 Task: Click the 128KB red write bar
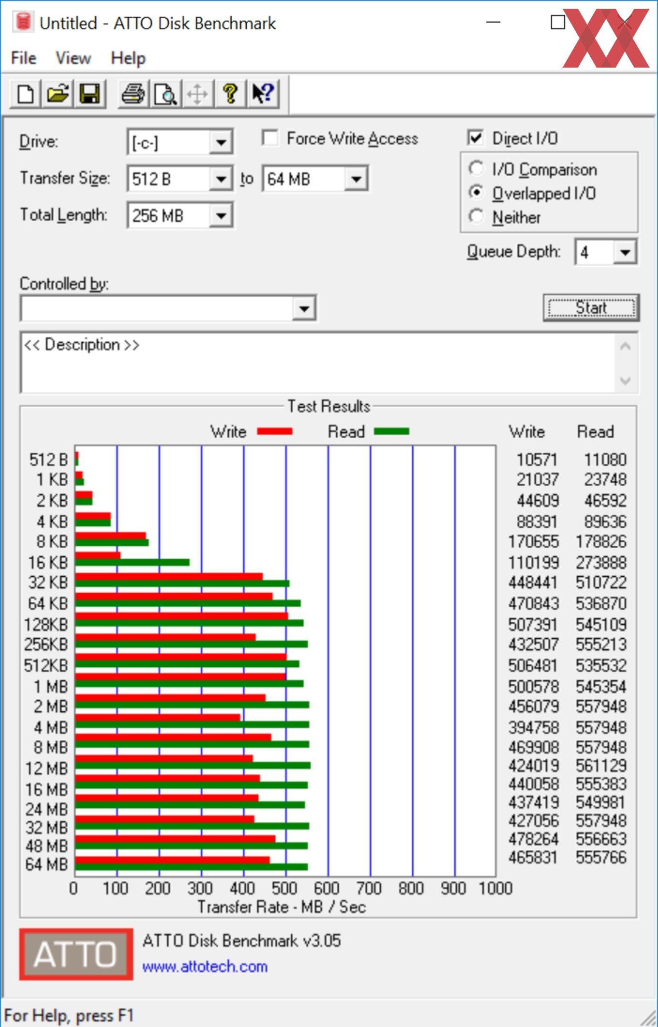(181, 616)
